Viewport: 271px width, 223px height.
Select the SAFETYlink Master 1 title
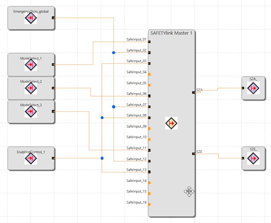[x=171, y=33]
